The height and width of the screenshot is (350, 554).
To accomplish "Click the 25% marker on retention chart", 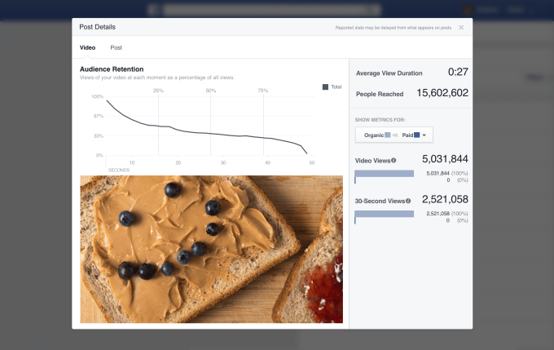I will pos(158,91).
